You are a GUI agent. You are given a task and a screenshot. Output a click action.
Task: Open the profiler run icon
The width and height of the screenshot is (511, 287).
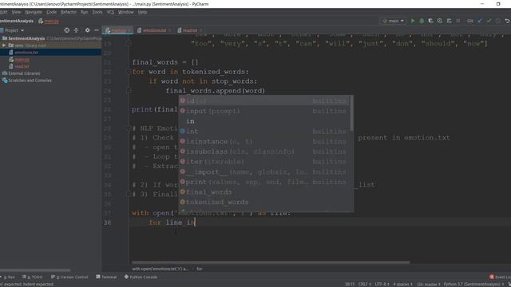coord(440,21)
